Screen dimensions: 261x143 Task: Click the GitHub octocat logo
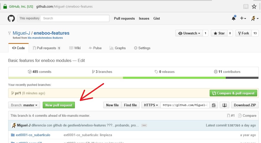[x=11, y=18]
